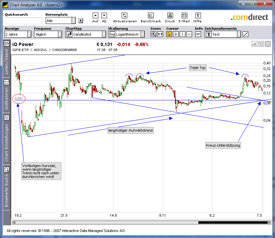Open the Skalierung Logarithmisch dropdown
Screen dimensions: 275x238
pos(143,34)
